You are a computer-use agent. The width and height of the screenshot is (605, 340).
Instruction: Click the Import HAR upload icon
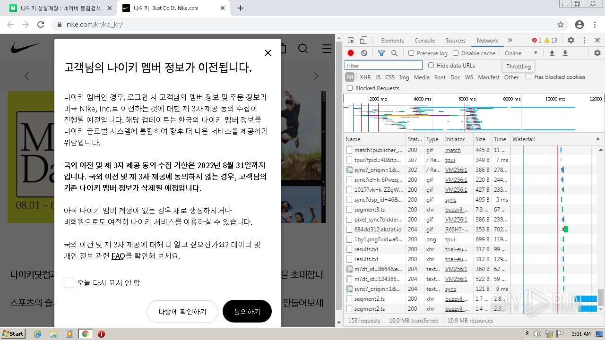(552, 53)
